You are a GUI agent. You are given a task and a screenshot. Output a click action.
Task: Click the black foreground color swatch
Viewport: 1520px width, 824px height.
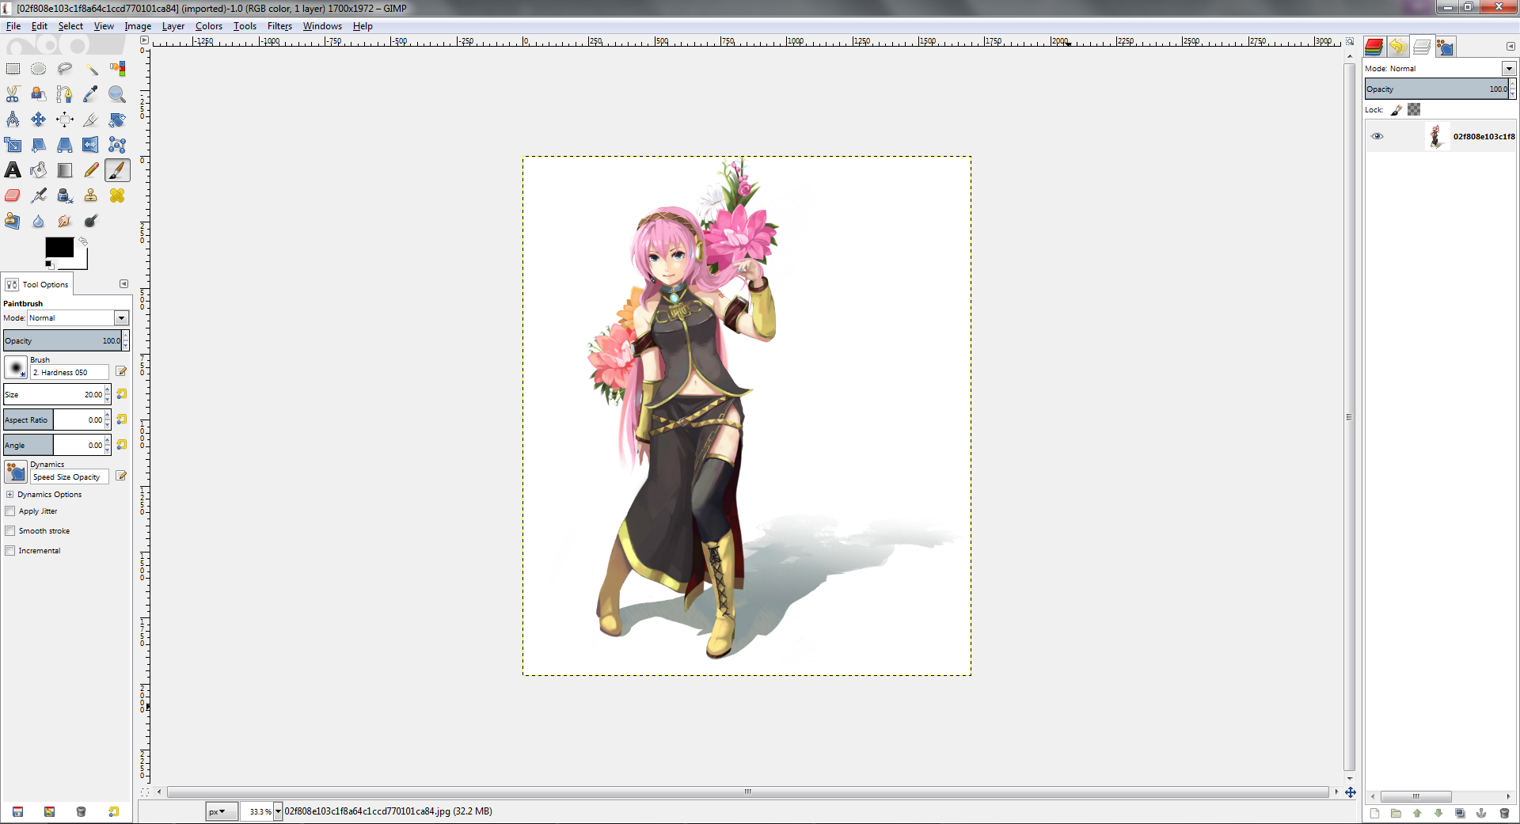[59, 248]
